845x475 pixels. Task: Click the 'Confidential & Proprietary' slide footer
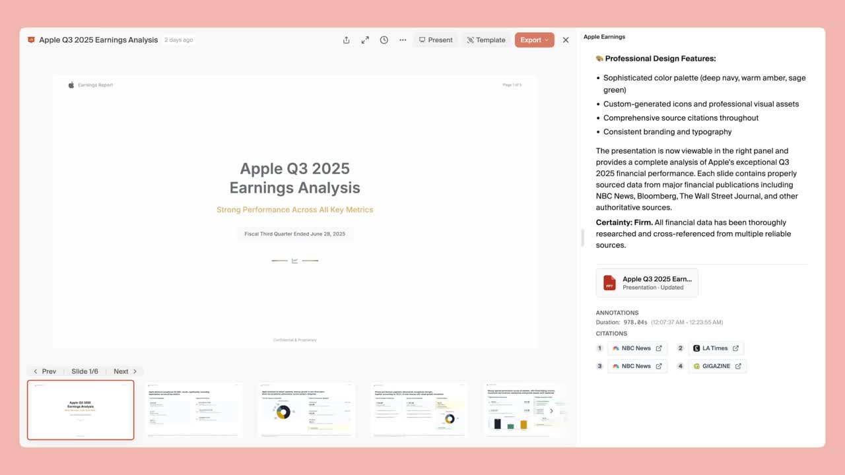pyautogui.click(x=295, y=340)
